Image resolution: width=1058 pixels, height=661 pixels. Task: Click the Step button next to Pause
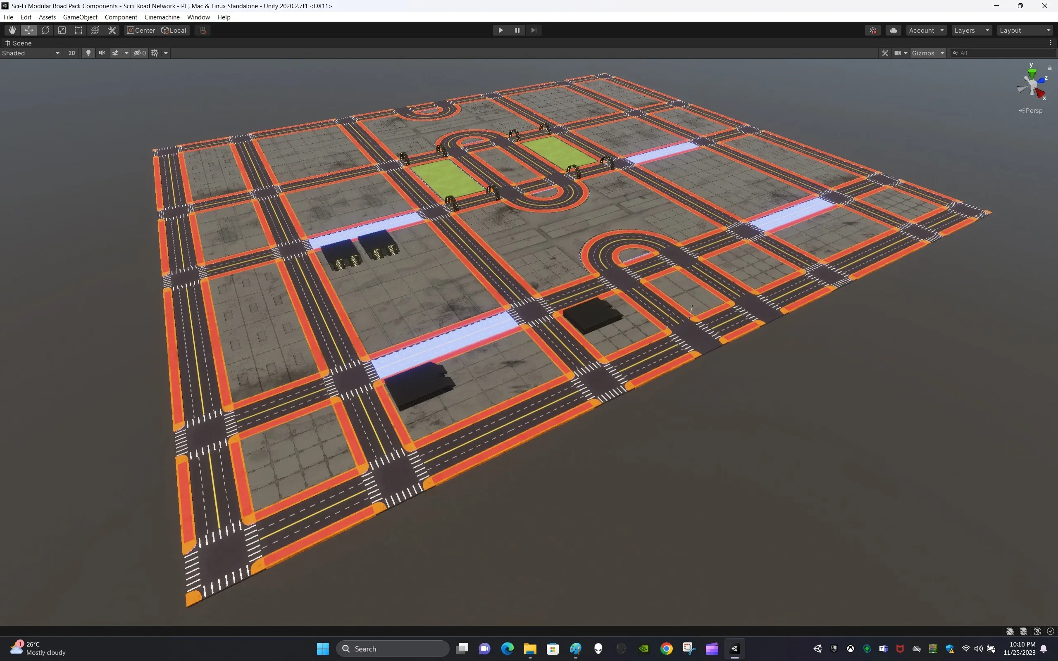[x=533, y=30]
